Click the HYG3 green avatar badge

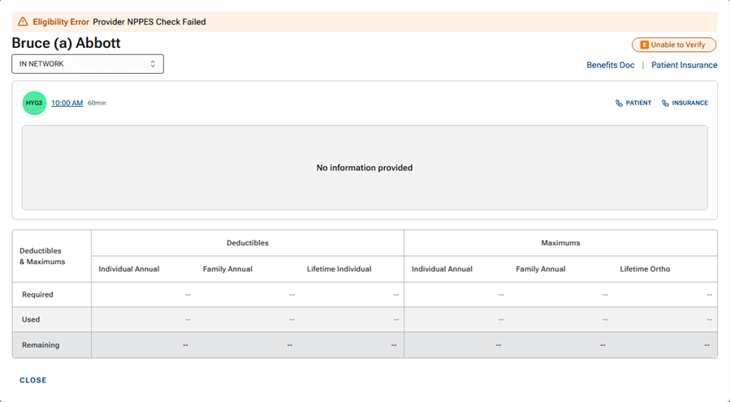click(34, 103)
